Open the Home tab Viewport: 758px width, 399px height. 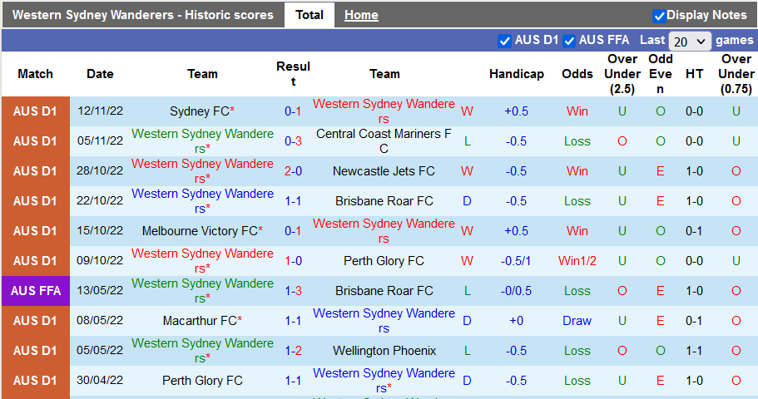tap(361, 15)
